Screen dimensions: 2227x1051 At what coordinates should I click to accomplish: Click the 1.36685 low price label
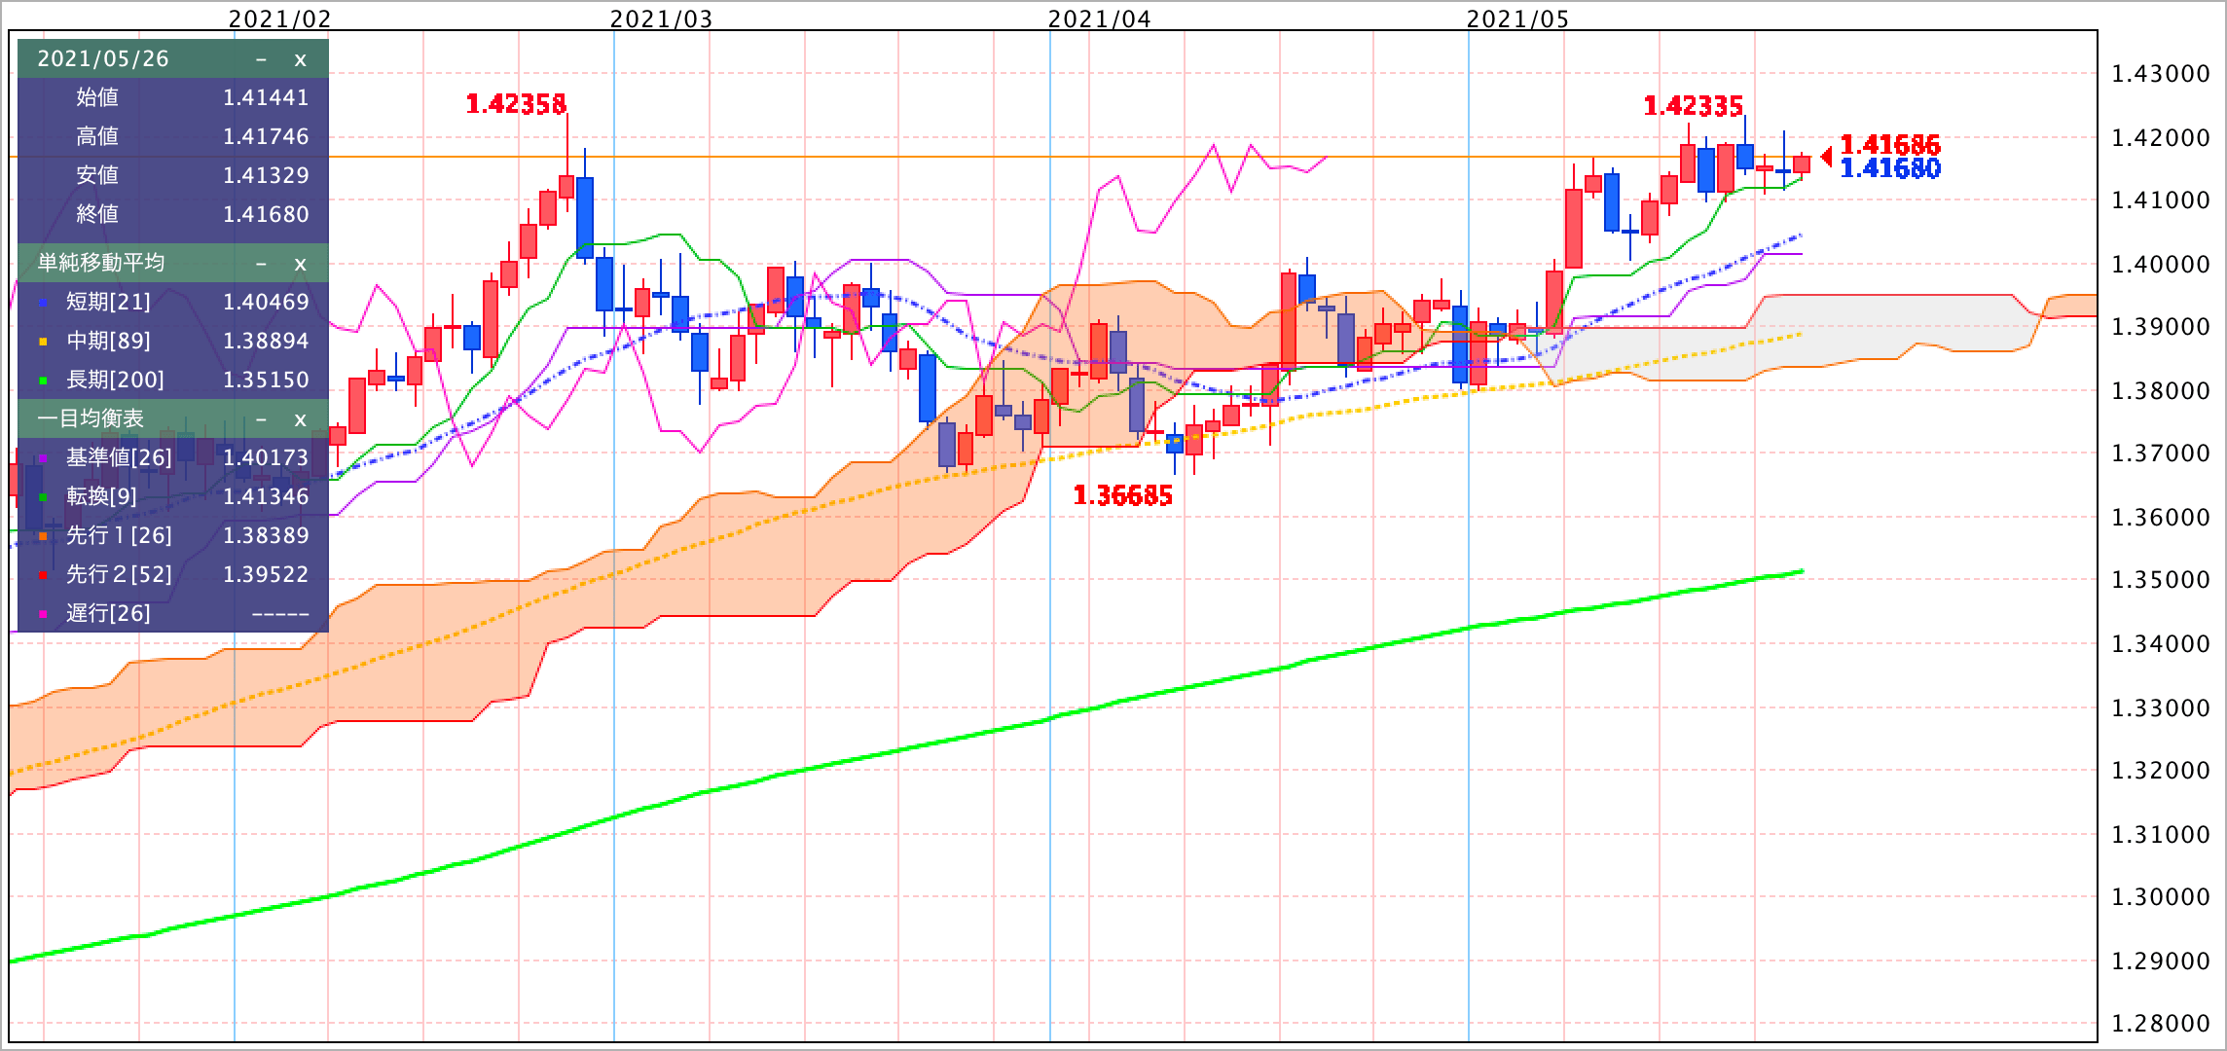click(x=1122, y=496)
